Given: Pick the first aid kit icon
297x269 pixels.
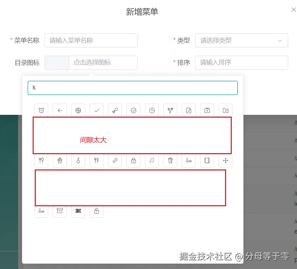Looking at the screenshot, I should coord(207,110).
